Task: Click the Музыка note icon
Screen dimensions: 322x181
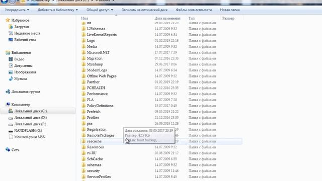Action: pyautogui.click(x=11, y=78)
